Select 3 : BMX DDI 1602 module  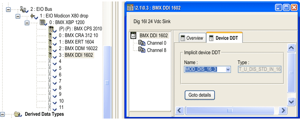coord(76,55)
